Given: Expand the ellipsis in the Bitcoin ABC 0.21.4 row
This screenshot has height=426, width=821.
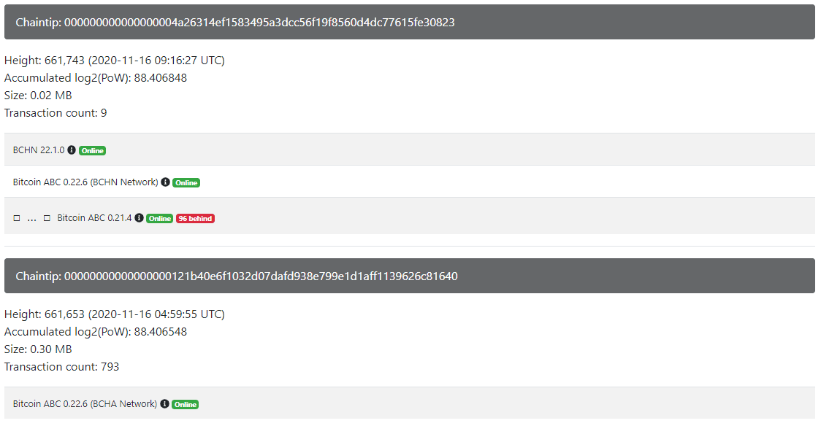Looking at the screenshot, I should (32, 220).
